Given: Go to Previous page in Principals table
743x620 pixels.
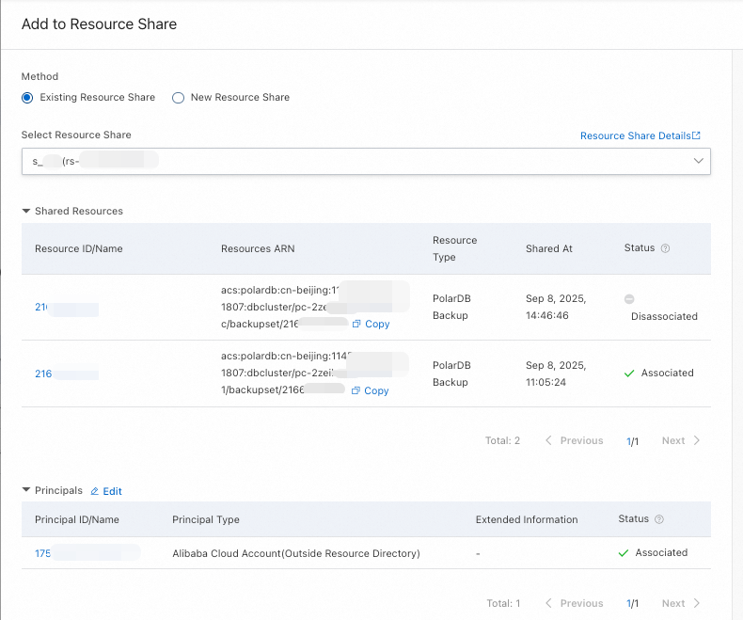Looking at the screenshot, I should tap(575, 603).
